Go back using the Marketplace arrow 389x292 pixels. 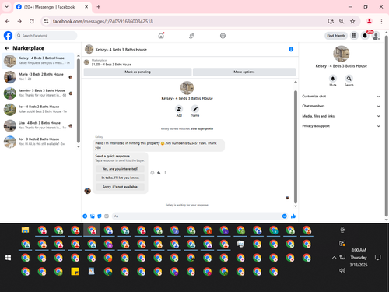7,48
